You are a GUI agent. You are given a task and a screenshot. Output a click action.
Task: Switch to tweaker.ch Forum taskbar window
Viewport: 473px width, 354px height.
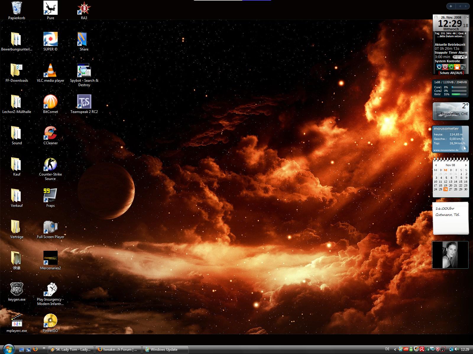tap(118, 350)
